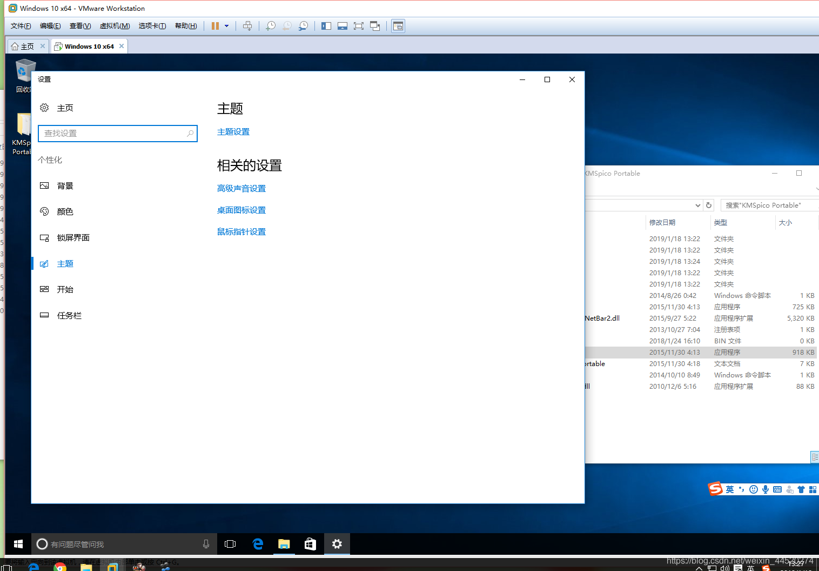
Task: Click the Sogou S logo on IME bar
Action: point(715,489)
